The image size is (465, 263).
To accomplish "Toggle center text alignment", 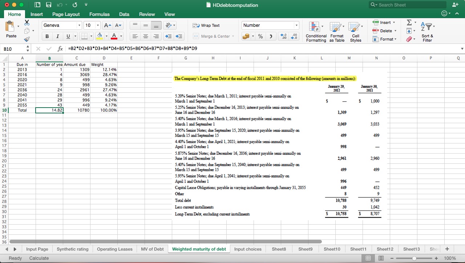I will [x=145, y=36].
